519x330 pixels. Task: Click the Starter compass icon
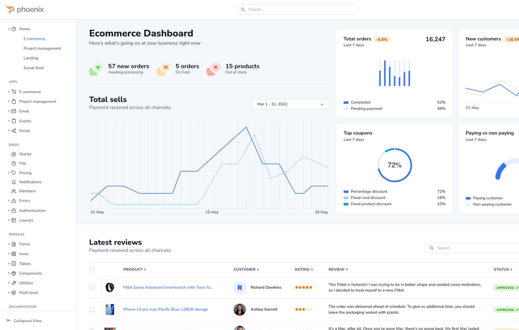[x=14, y=154]
